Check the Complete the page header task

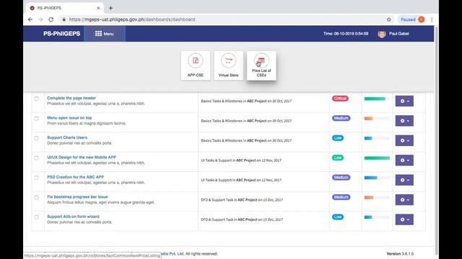[x=37, y=99]
